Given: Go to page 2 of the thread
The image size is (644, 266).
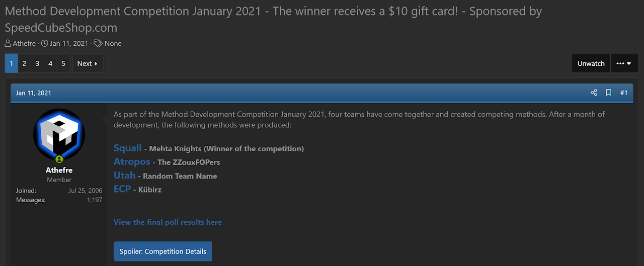Looking at the screenshot, I should tap(24, 63).
